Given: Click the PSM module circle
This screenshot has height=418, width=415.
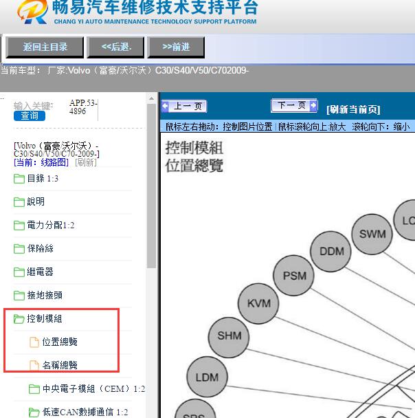Looking at the screenshot, I should pos(294,276).
